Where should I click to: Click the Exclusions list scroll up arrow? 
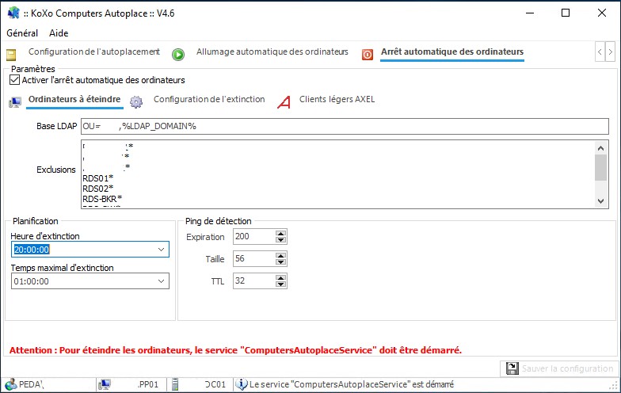[600, 148]
